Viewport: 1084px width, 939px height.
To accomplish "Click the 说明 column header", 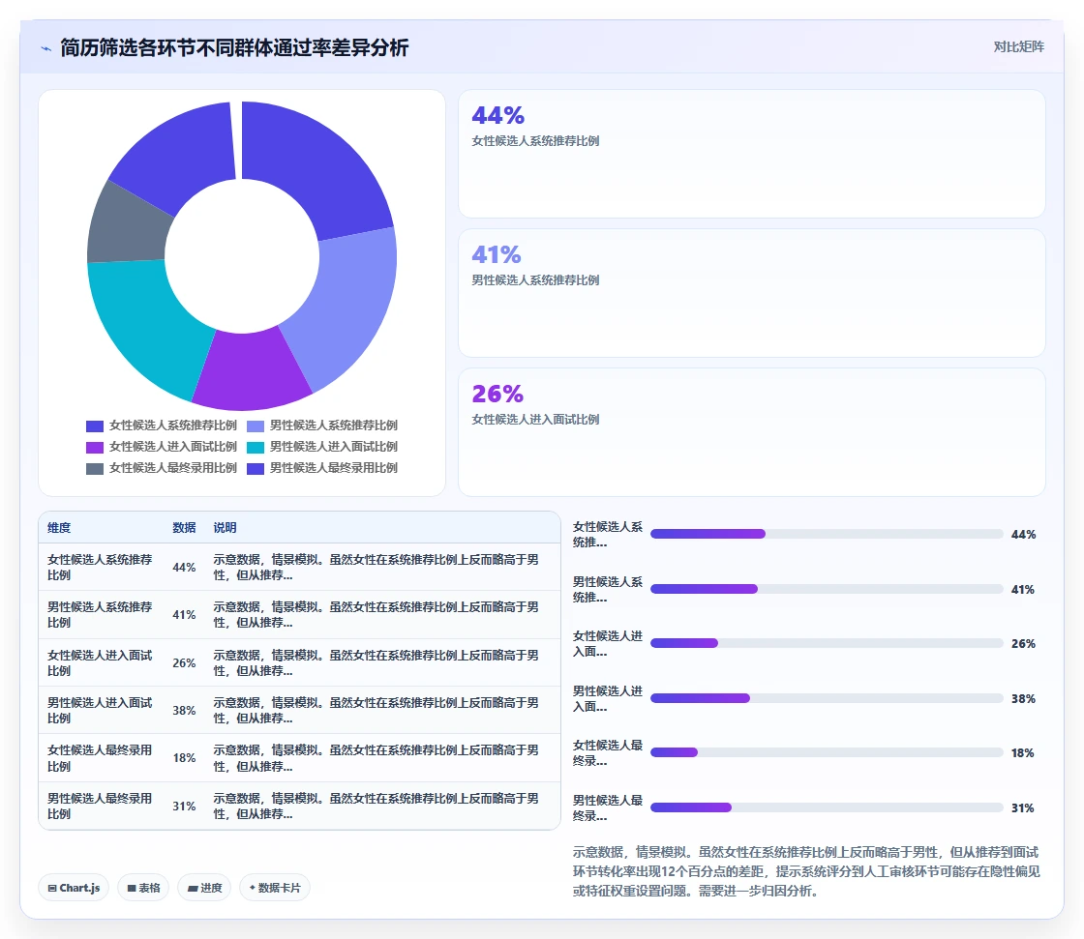I will [225, 528].
